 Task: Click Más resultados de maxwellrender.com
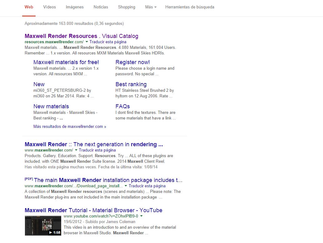(x=70, y=127)
